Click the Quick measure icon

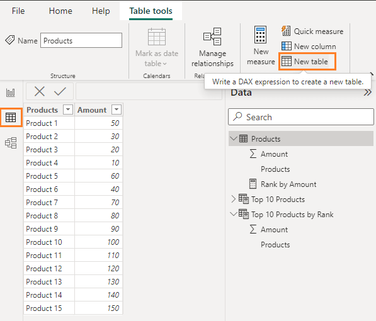click(286, 31)
